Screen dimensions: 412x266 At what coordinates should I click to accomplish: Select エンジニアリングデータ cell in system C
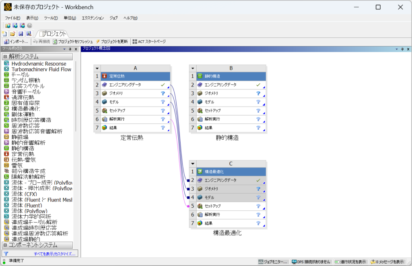click(x=231, y=180)
